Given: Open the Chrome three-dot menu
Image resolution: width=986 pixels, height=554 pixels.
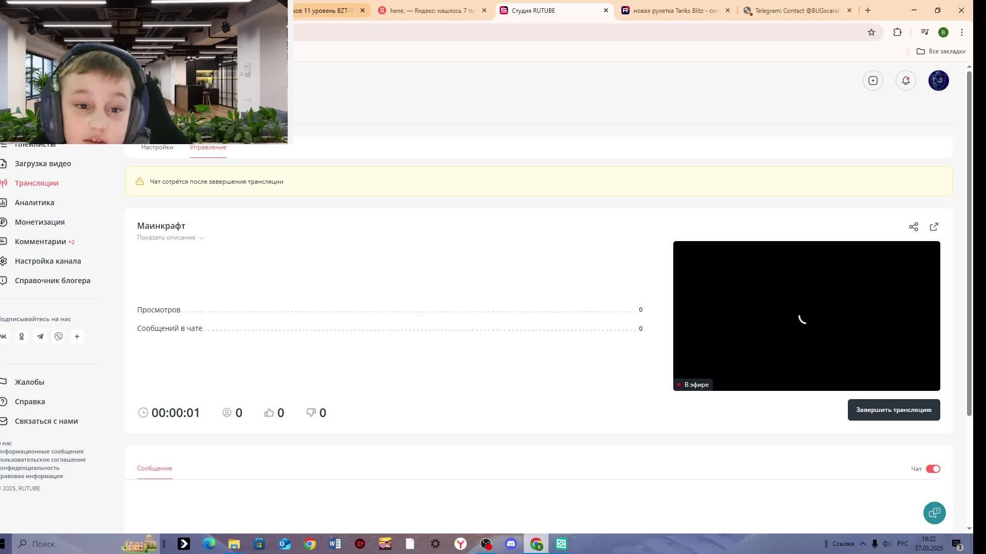Looking at the screenshot, I should pos(961,32).
